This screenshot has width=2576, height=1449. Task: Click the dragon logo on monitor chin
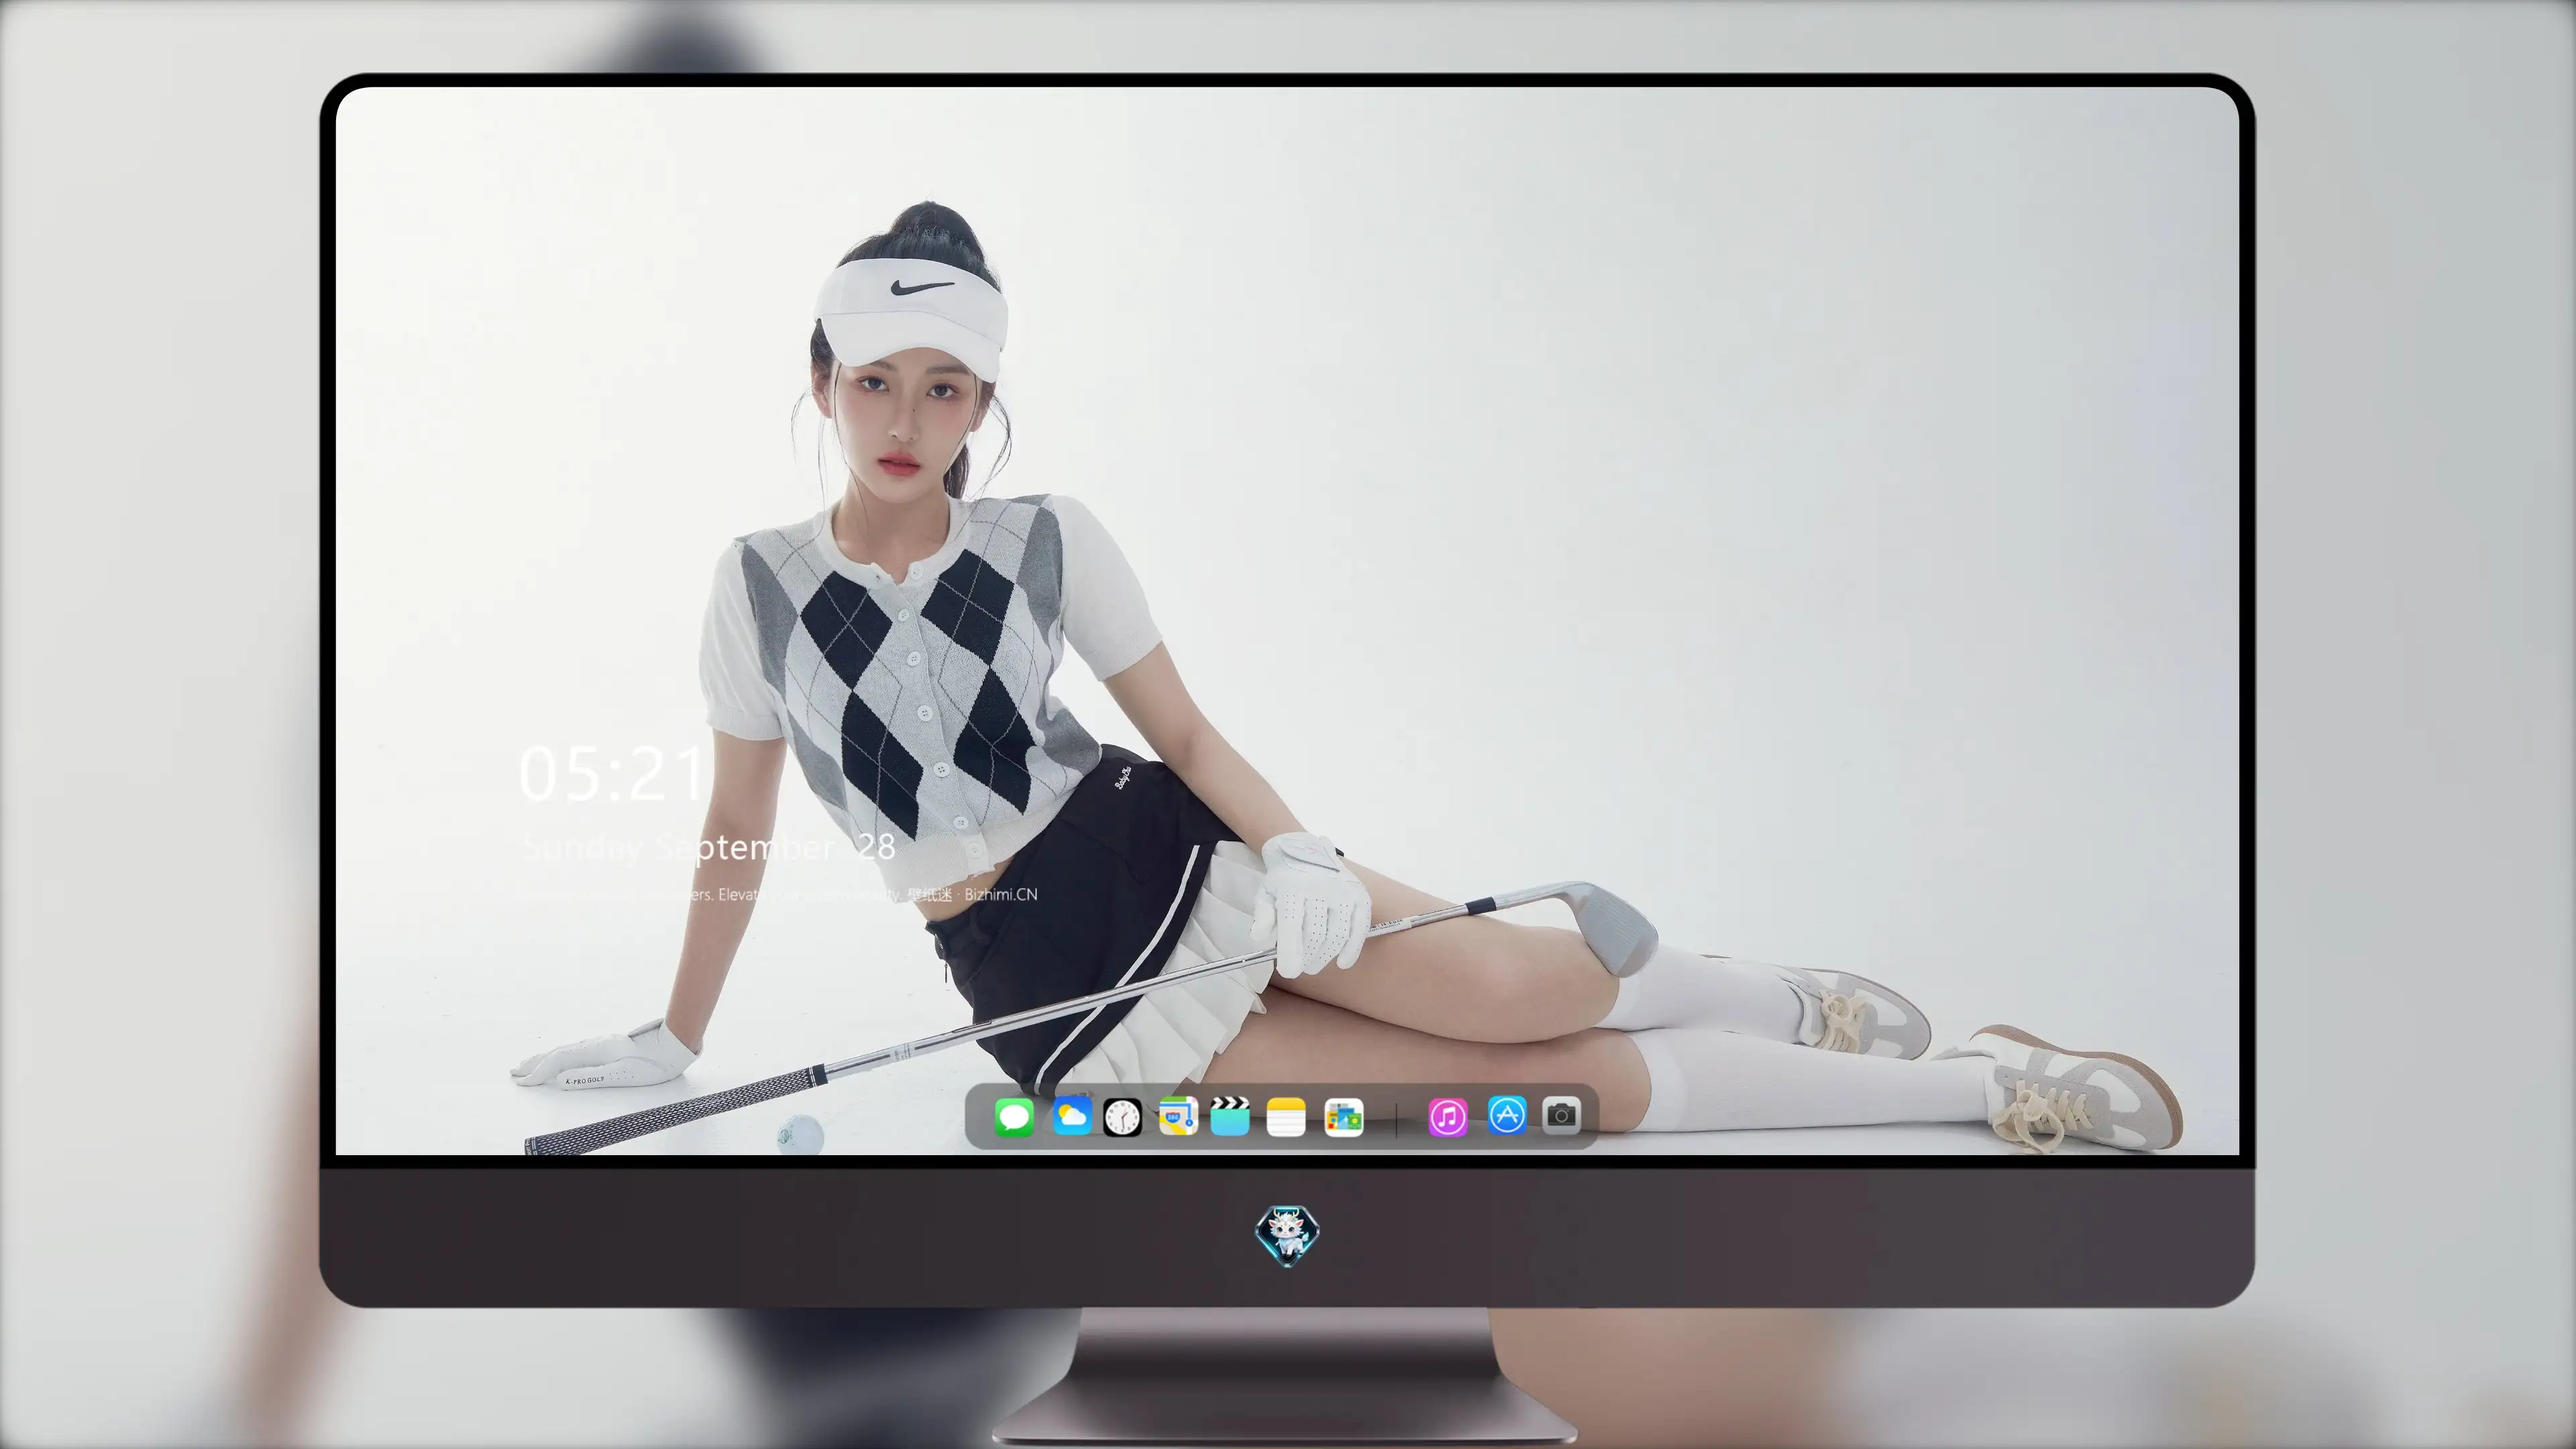pyautogui.click(x=1287, y=1236)
